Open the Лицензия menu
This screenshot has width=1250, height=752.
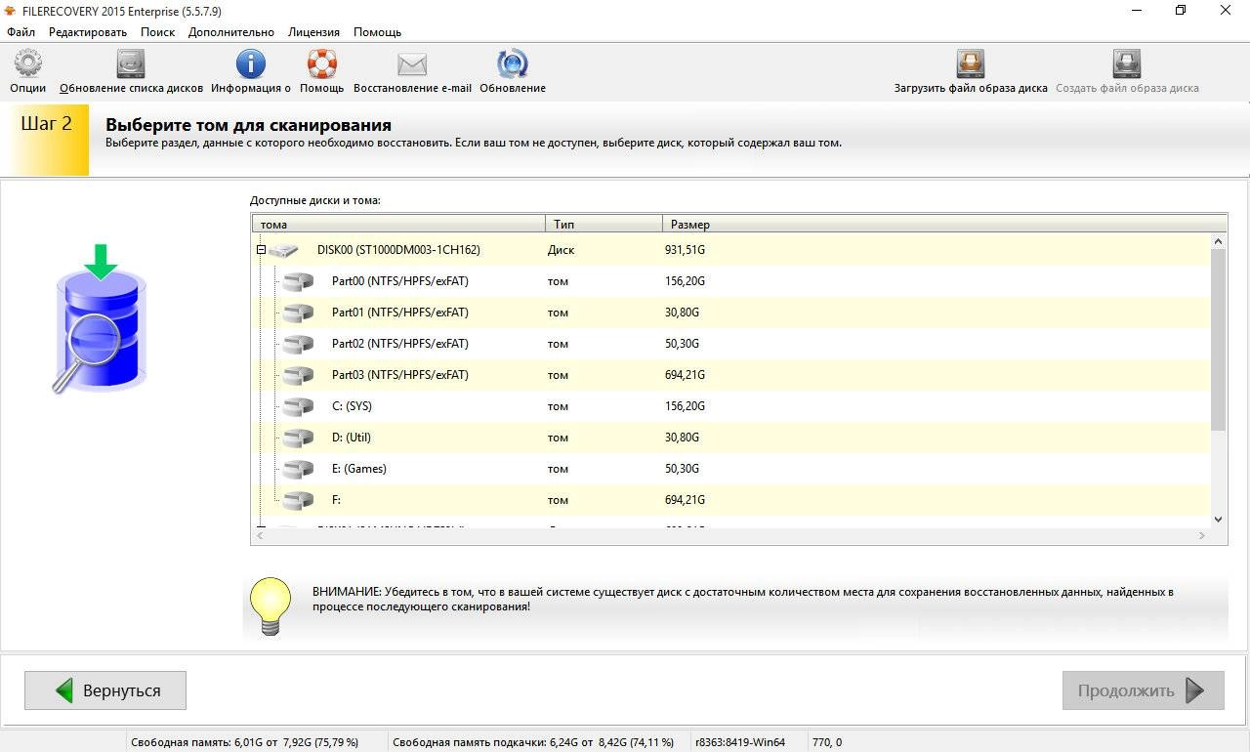tap(313, 32)
